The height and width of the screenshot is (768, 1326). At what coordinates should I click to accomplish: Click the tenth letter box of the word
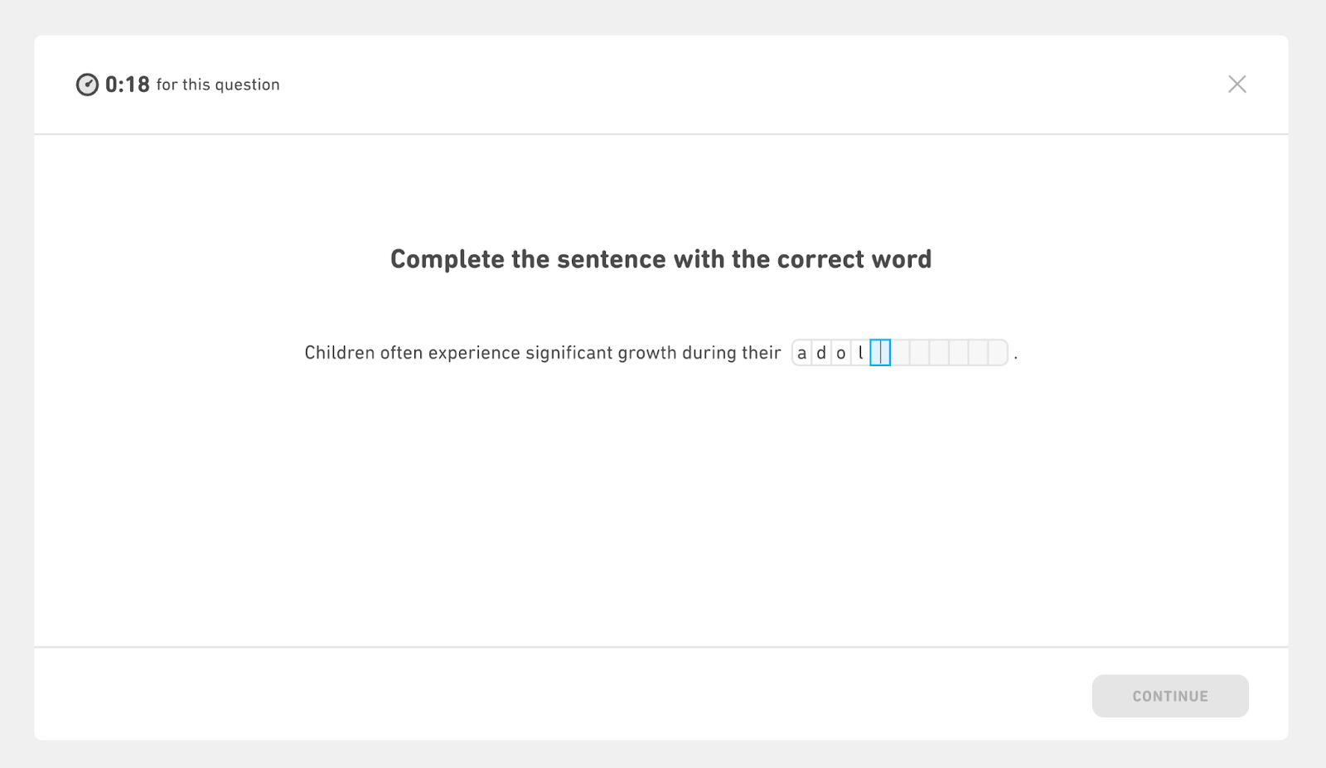pyautogui.click(x=979, y=353)
